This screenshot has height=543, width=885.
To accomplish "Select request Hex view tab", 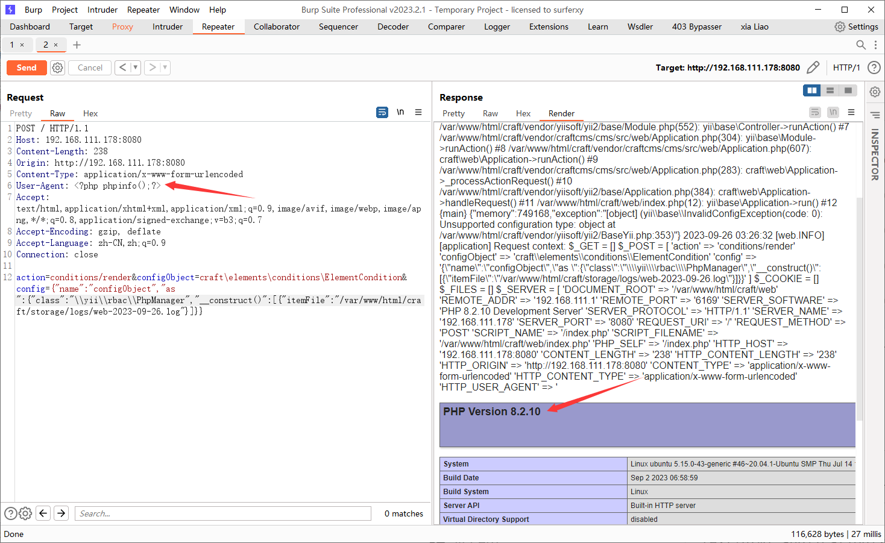I will coord(90,113).
